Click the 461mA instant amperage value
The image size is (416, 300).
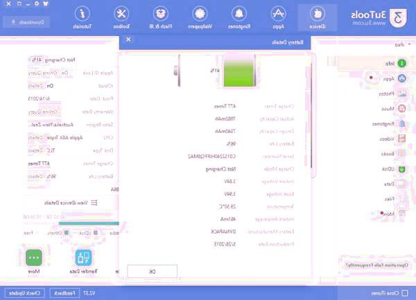pos(228,219)
